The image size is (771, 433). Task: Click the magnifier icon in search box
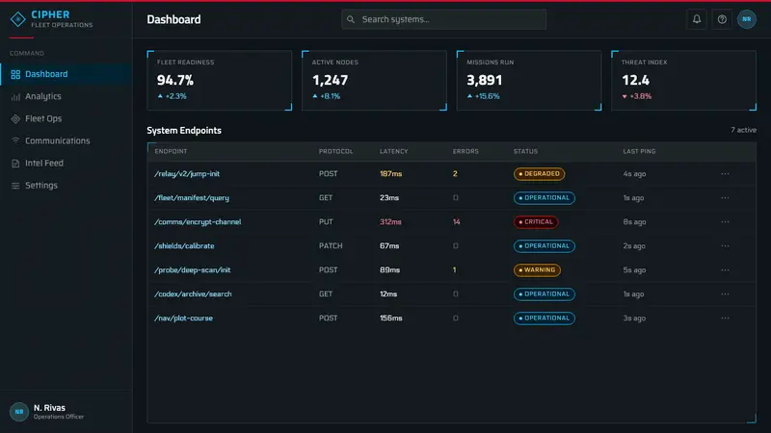click(x=351, y=19)
